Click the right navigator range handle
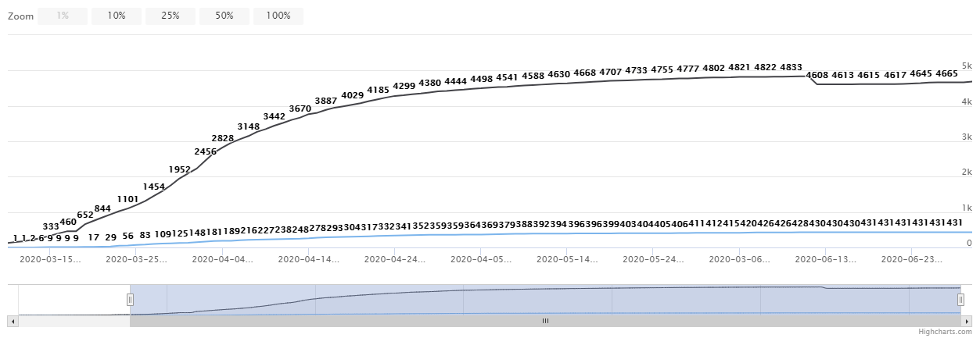The image size is (980, 338). (960, 299)
